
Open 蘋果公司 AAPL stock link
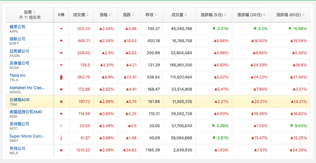click(18, 27)
